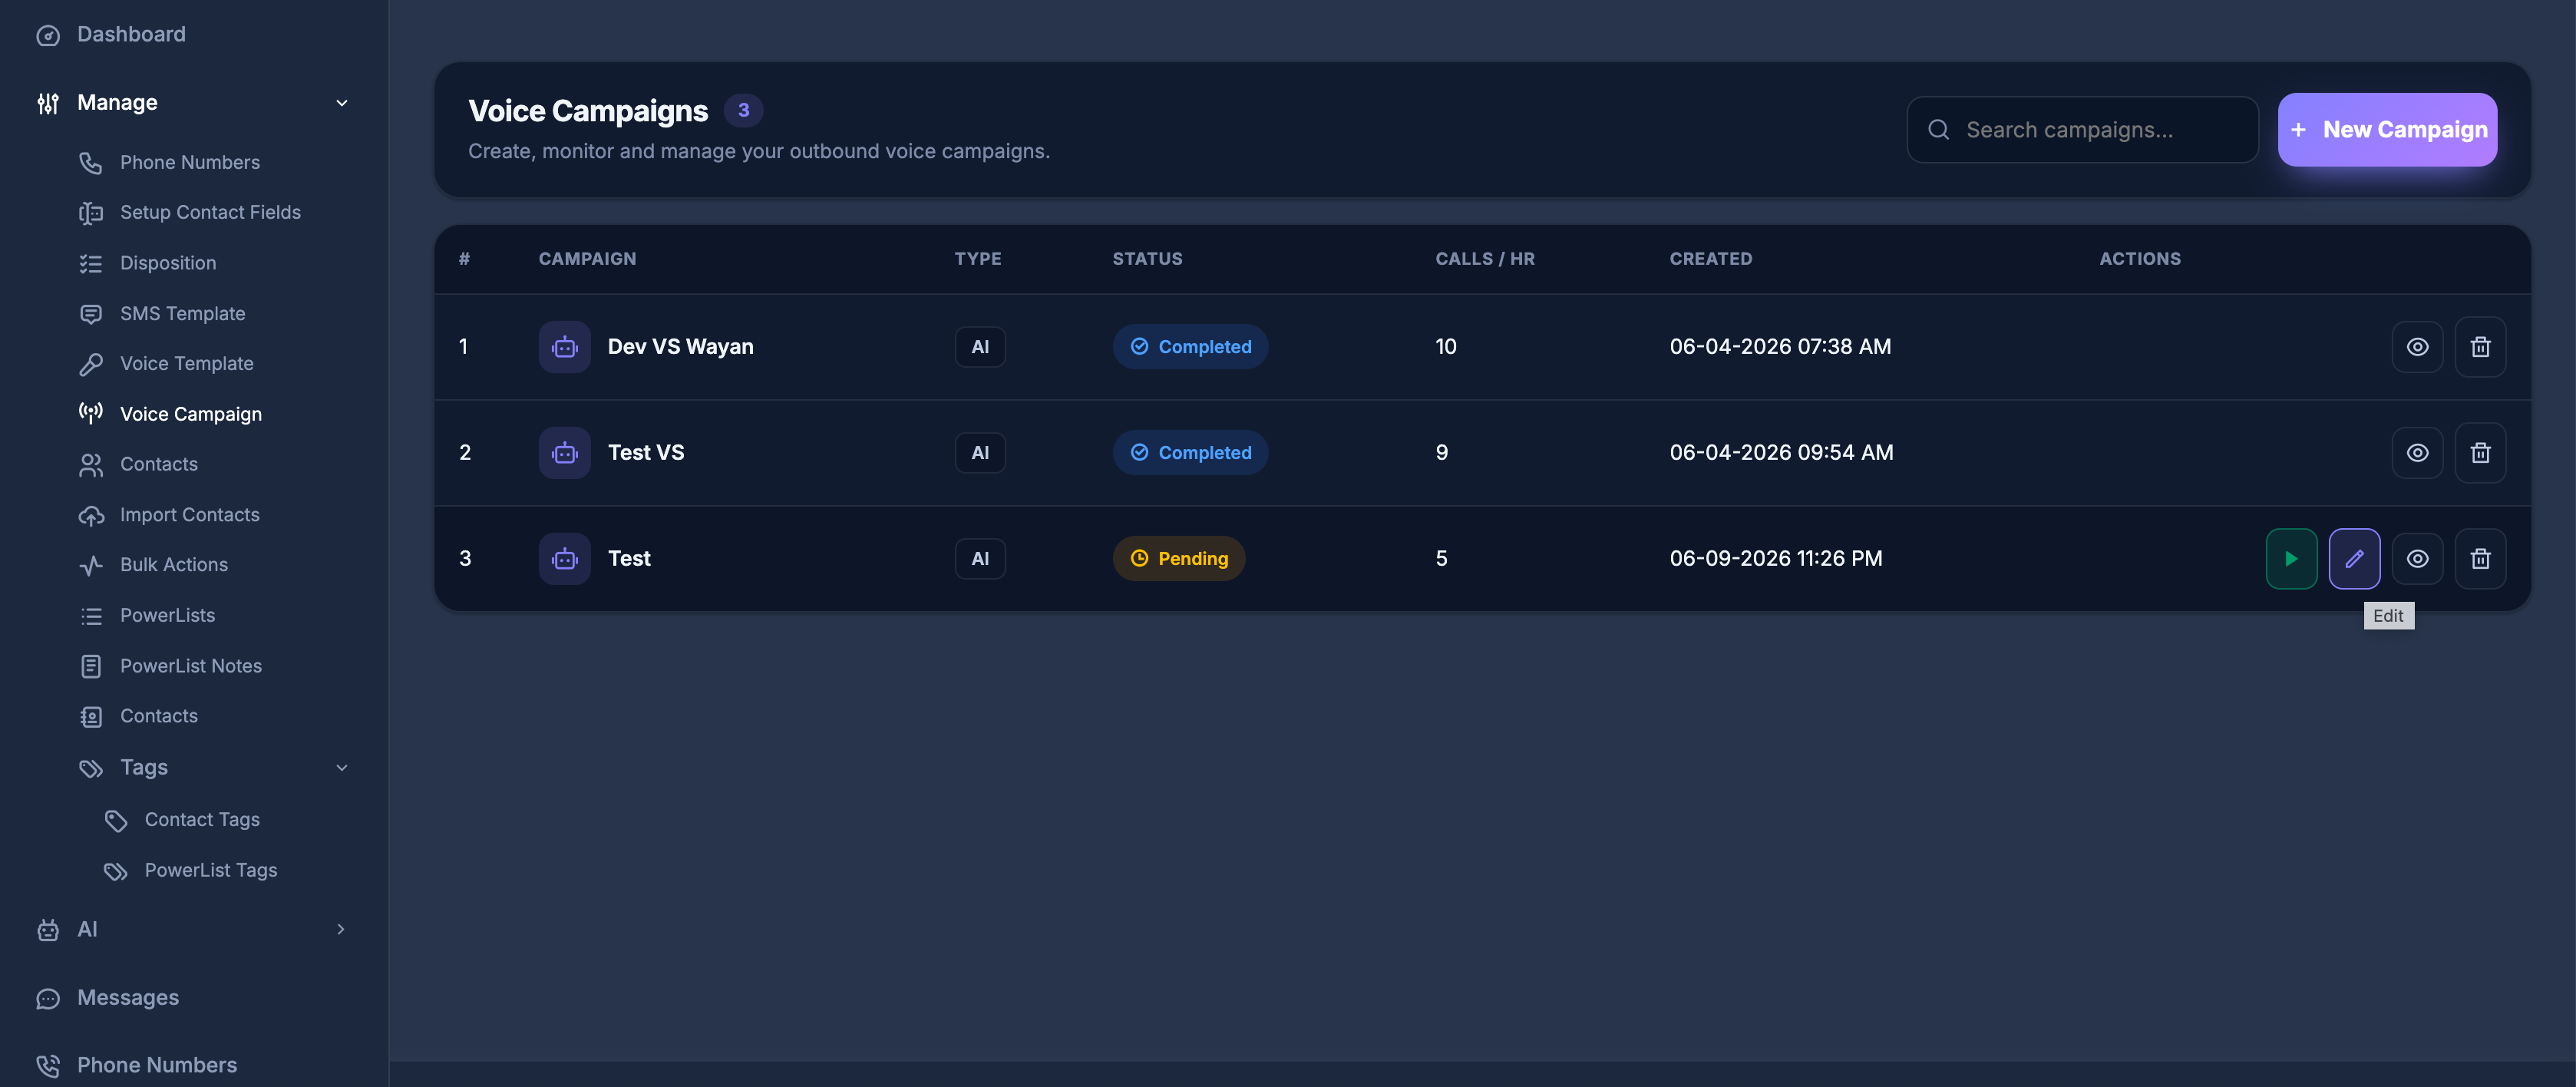The height and width of the screenshot is (1087, 2576).
Task: View details of Test campaign via eye icon
Action: tap(2417, 558)
